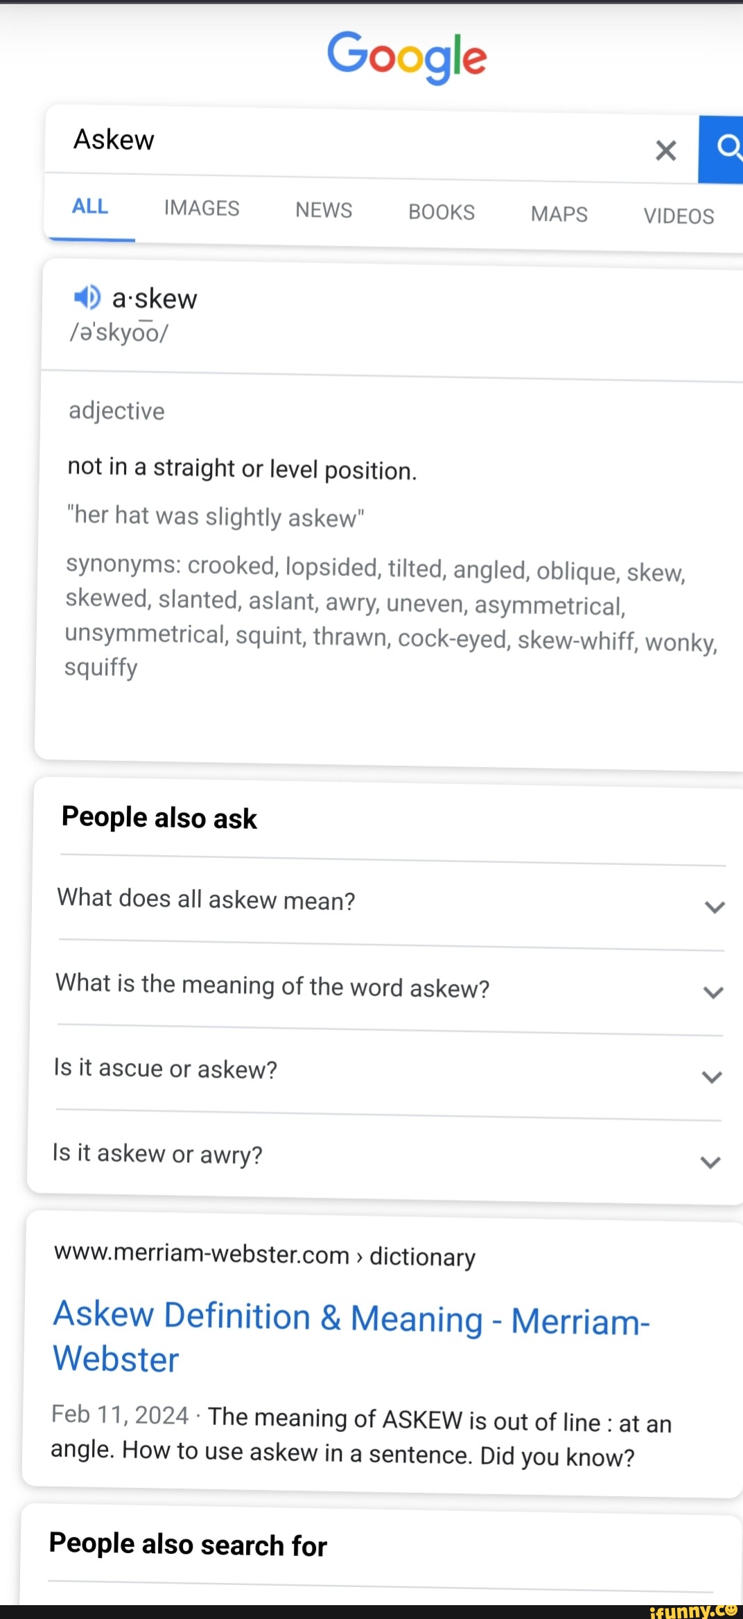The width and height of the screenshot is (743, 1619).
Task: Expand "What does all askew mean?" question
Action: (714, 907)
